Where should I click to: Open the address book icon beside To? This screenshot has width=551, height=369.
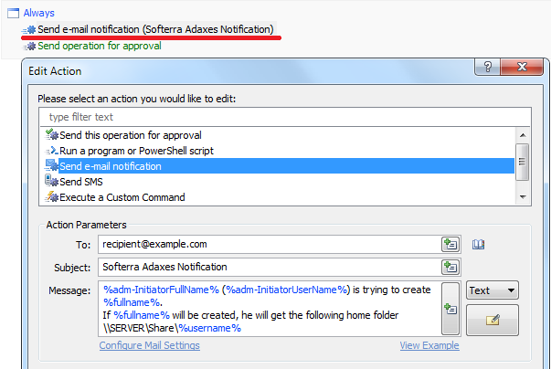coord(478,244)
